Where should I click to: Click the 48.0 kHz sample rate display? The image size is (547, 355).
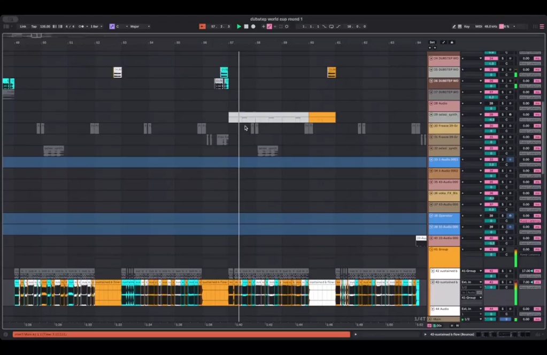tap(491, 27)
